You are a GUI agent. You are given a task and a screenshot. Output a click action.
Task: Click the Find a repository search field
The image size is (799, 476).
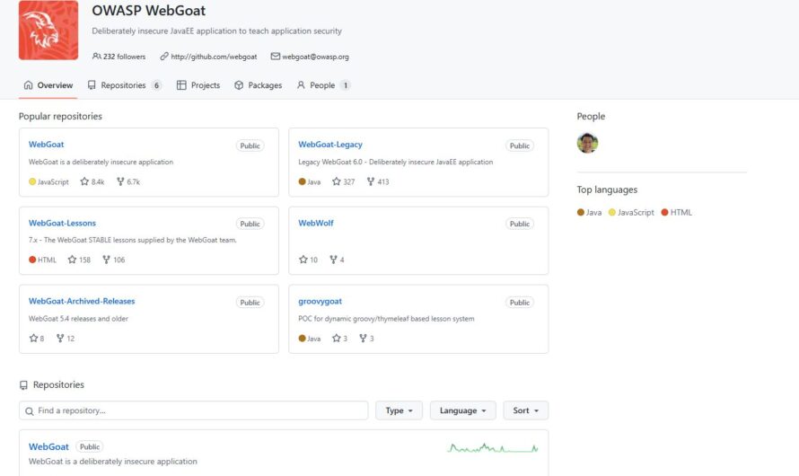pos(194,410)
